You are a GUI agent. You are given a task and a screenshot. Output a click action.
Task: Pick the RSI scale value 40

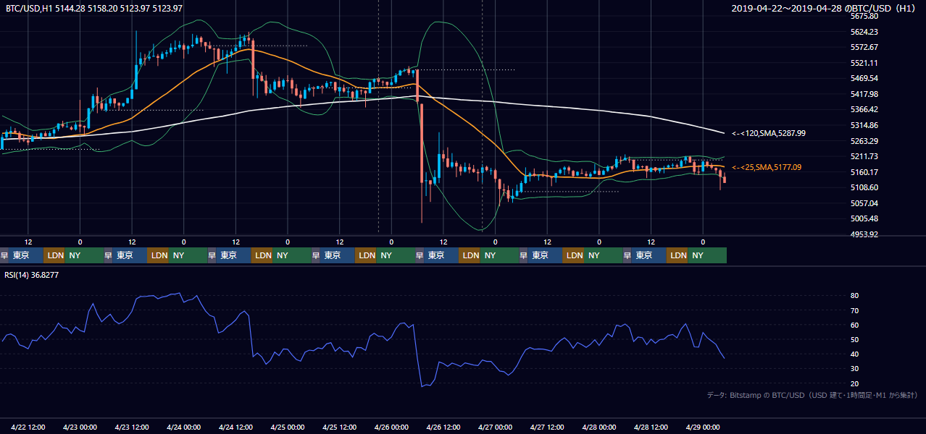coord(855,354)
